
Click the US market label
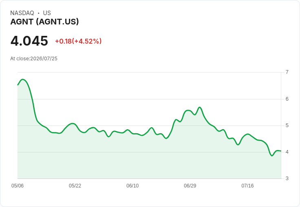click(47, 13)
